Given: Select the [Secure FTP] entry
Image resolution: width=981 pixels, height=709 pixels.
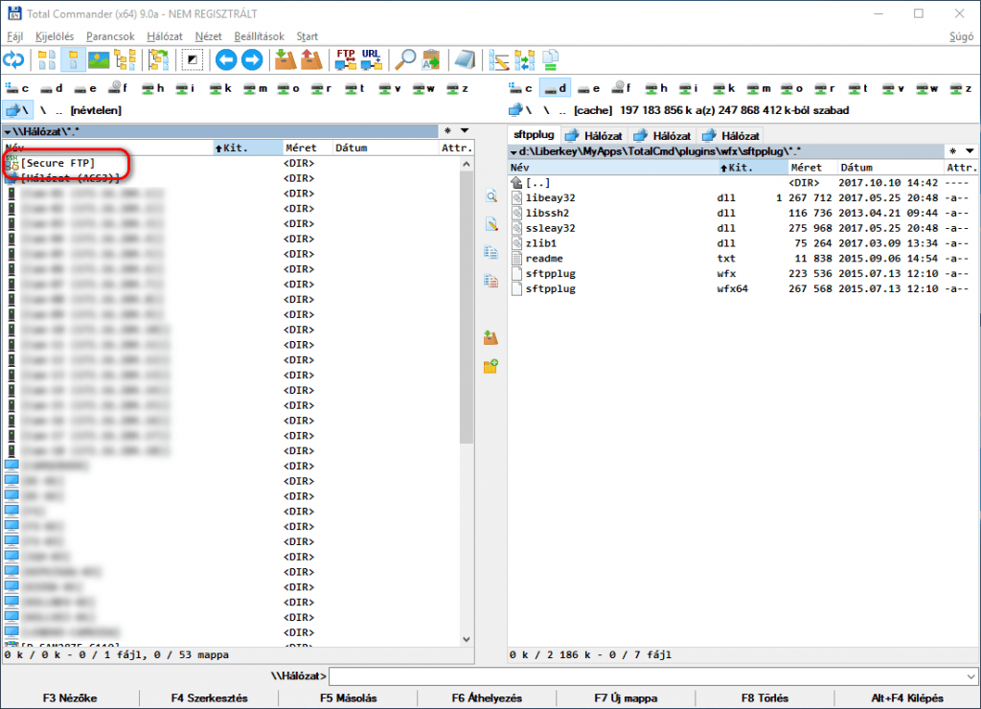Looking at the screenshot, I should (x=57, y=163).
